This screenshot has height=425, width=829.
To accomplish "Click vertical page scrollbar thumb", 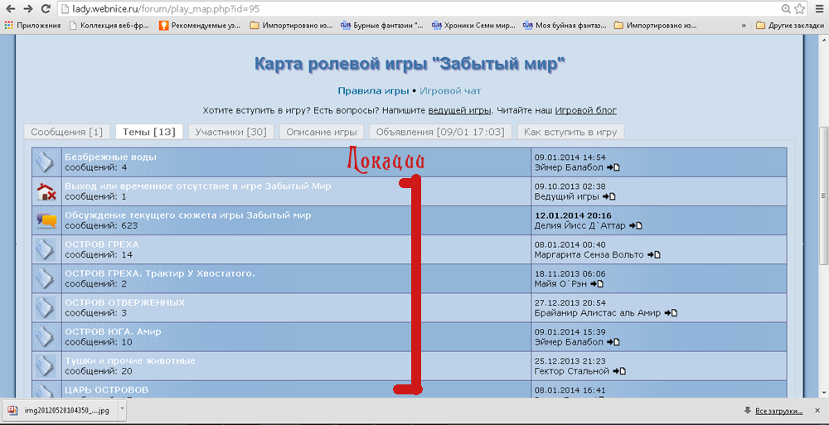I will click(x=823, y=195).
